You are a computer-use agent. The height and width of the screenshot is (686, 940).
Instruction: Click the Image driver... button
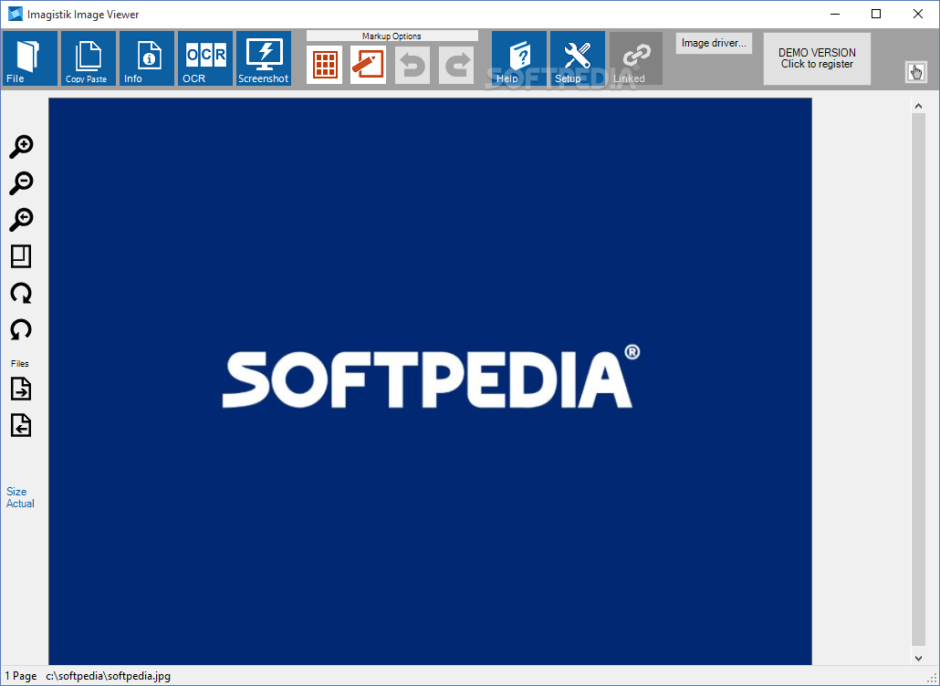[x=714, y=43]
